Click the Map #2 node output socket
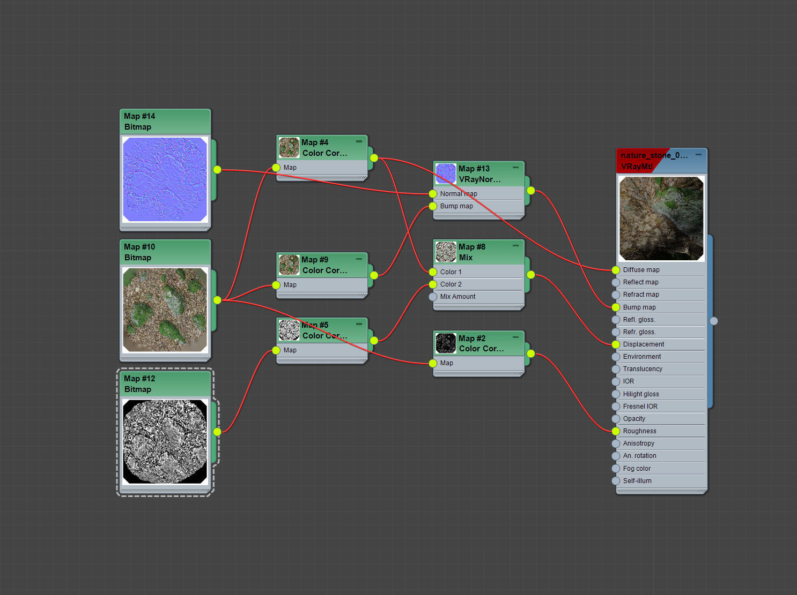Image resolution: width=797 pixels, height=595 pixels. [530, 353]
